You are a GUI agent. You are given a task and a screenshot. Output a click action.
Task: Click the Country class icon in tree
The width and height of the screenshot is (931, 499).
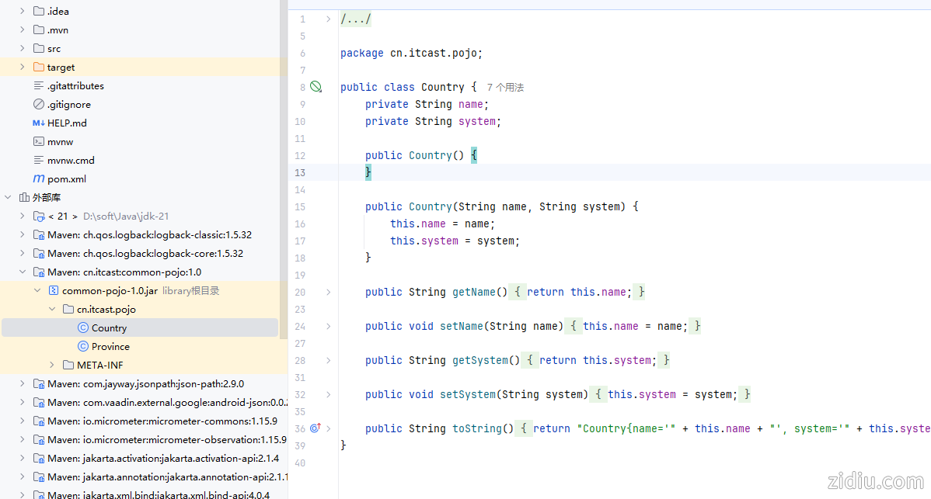point(83,327)
